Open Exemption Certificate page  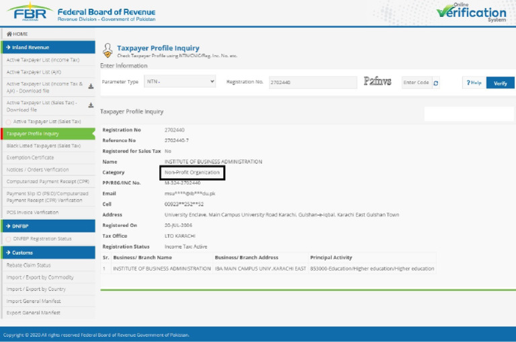pyautogui.click(x=30, y=158)
